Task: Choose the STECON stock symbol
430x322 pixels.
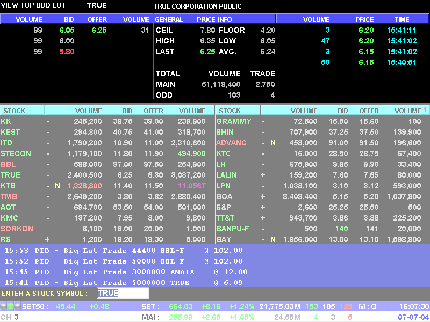Action: [x=16, y=153]
